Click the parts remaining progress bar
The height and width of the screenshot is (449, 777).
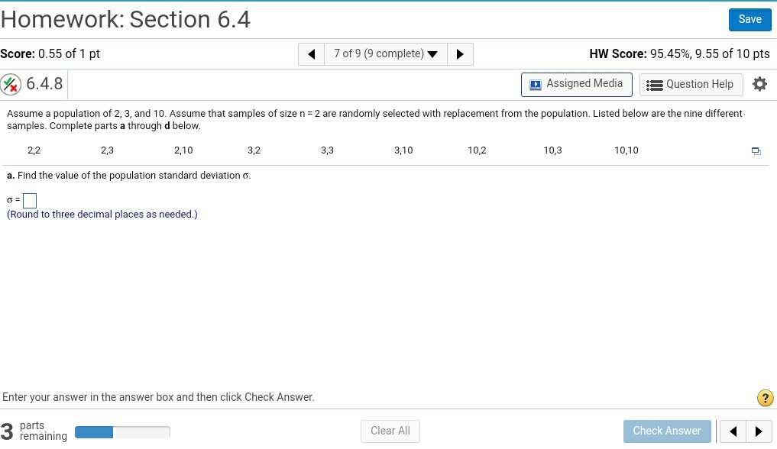click(x=122, y=432)
